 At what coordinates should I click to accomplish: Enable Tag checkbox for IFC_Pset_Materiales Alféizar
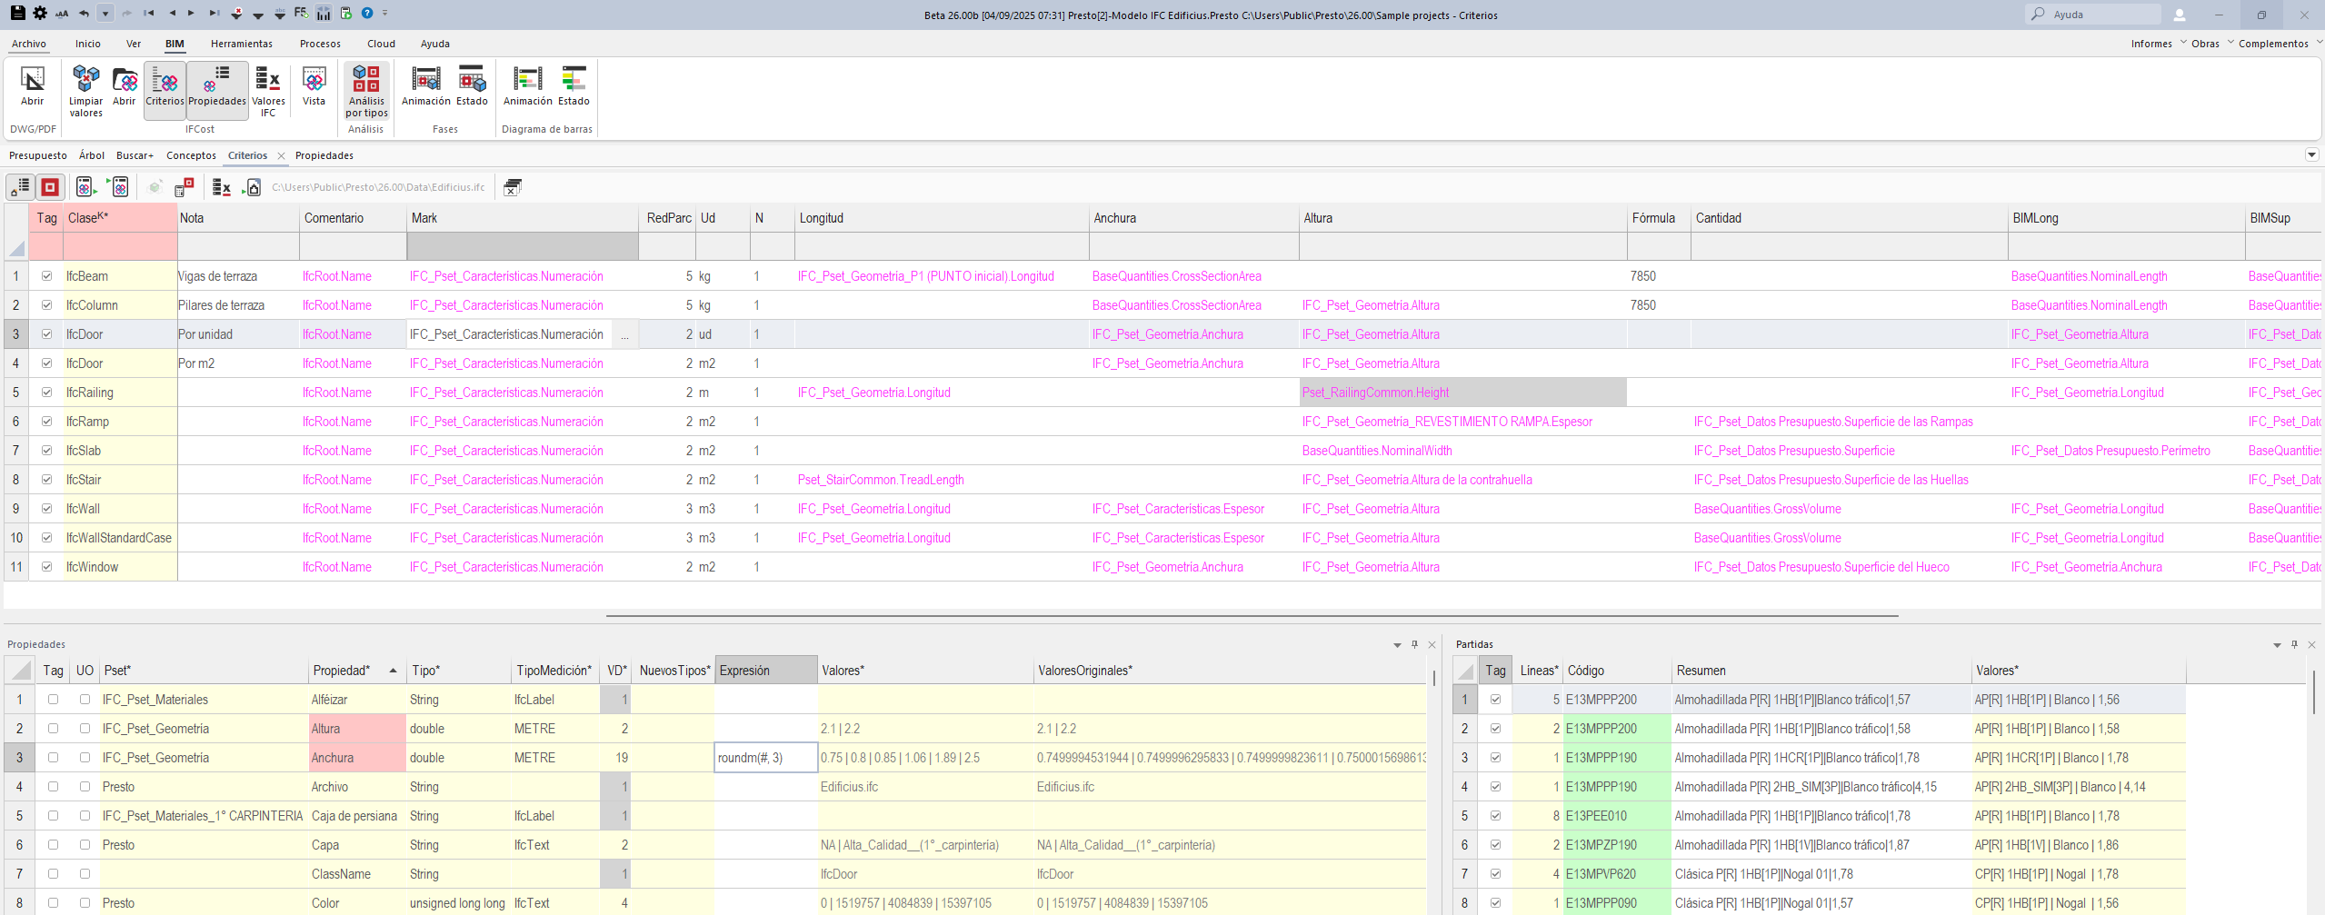coord(53,700)
